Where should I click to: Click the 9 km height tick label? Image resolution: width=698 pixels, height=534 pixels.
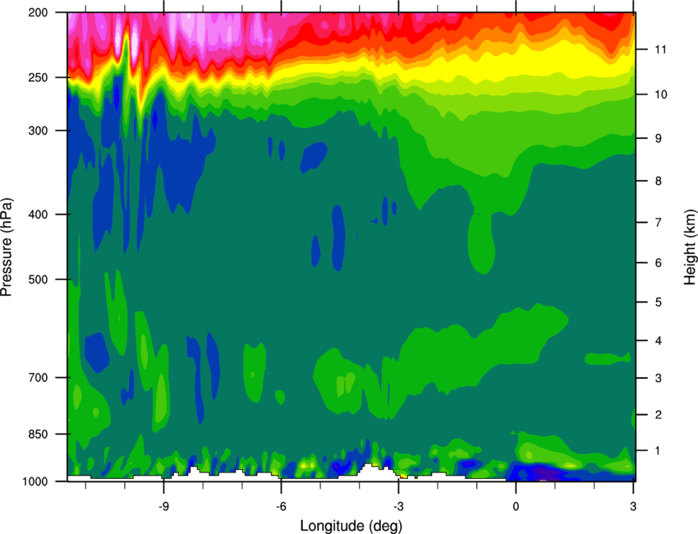[x=659, y=138]
